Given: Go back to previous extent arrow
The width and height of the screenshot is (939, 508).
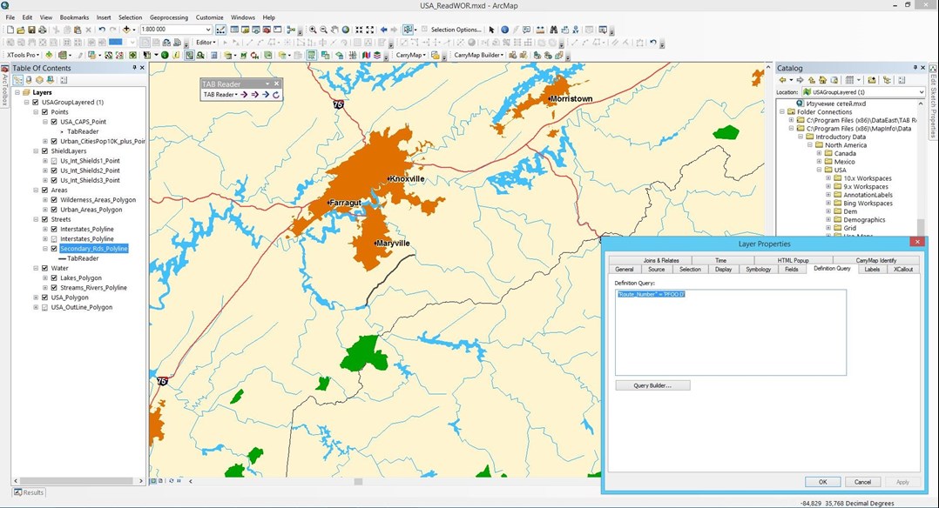Looking at the screenshot, I should pos(383,30).
